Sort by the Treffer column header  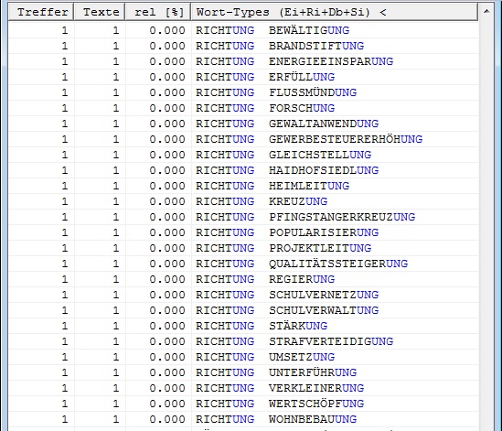41,12
